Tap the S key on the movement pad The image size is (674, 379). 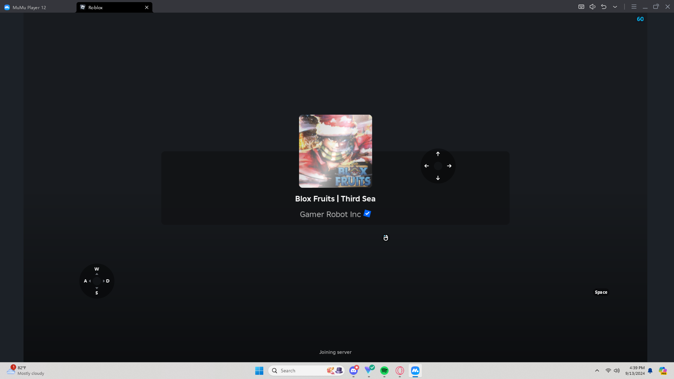coord(97,293)
